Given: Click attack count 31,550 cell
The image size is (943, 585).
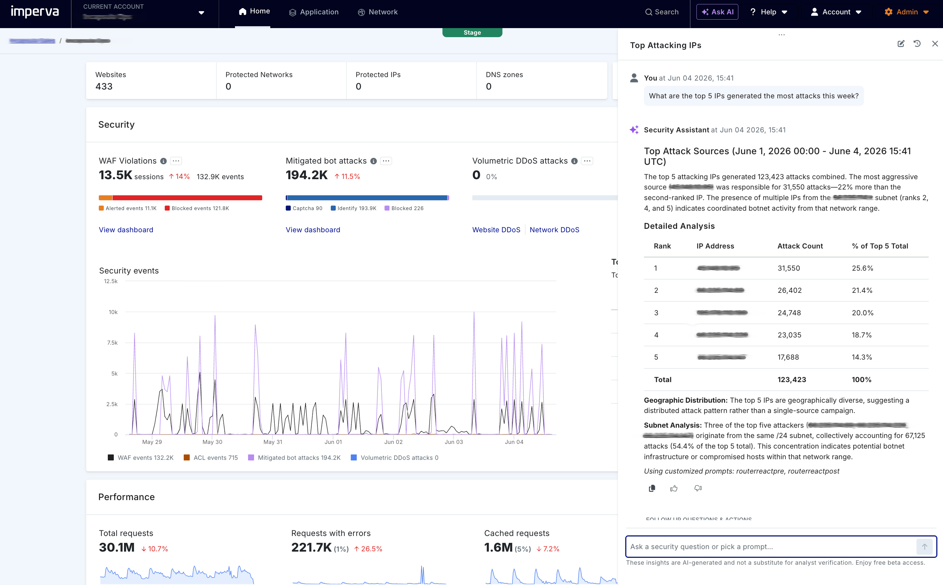Looking at the screenshot, I should (788, 268).
